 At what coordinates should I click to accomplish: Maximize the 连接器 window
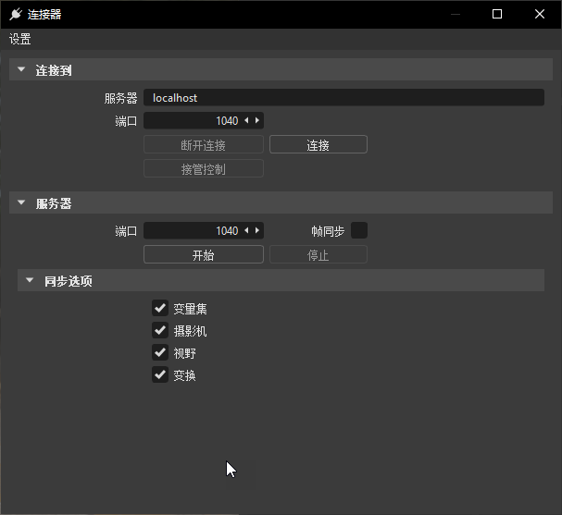point(497,14)
